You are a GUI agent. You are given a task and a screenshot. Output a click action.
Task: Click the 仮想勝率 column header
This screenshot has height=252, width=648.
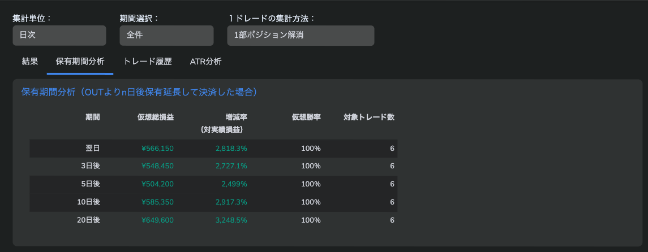click(306, 117)
